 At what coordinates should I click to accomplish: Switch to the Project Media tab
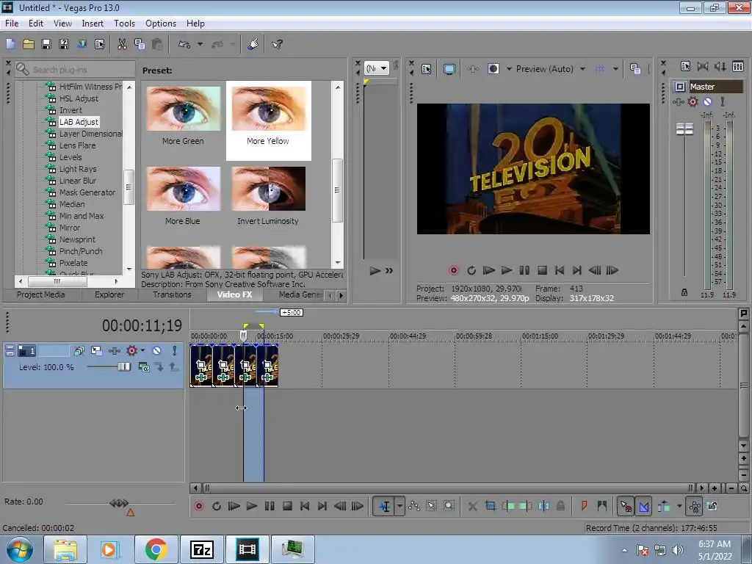tap(41, 294)
